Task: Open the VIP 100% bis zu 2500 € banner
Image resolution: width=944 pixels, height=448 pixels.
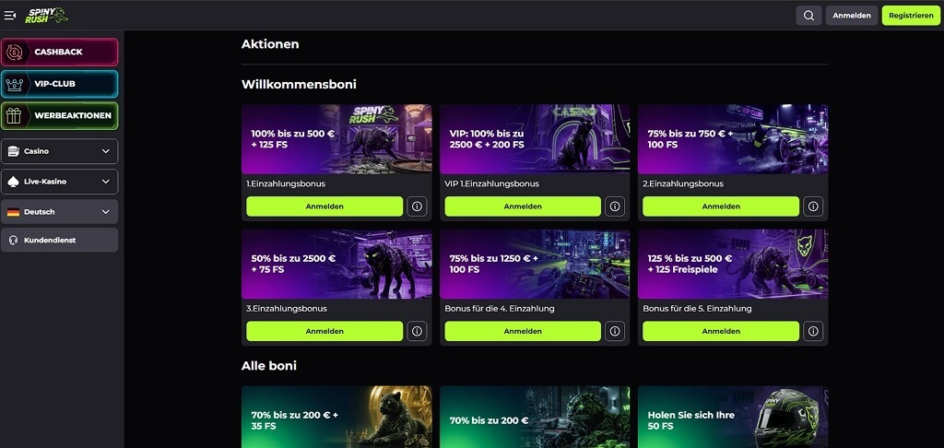Action: point(535,139)
